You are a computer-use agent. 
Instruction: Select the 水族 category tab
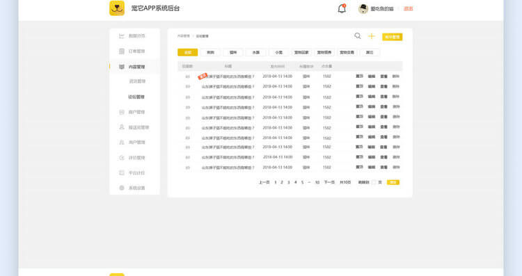pyautogui.click(x=255, y=52)
